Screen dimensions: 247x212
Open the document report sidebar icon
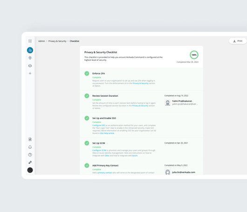30,139
